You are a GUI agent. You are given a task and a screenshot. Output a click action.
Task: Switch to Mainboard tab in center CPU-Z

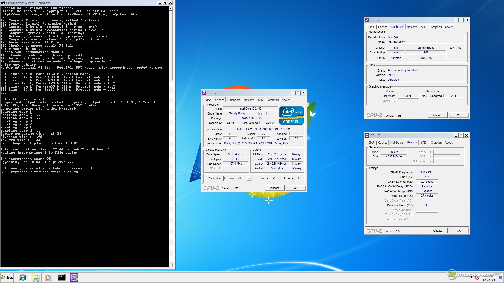(x=234, y=100)
